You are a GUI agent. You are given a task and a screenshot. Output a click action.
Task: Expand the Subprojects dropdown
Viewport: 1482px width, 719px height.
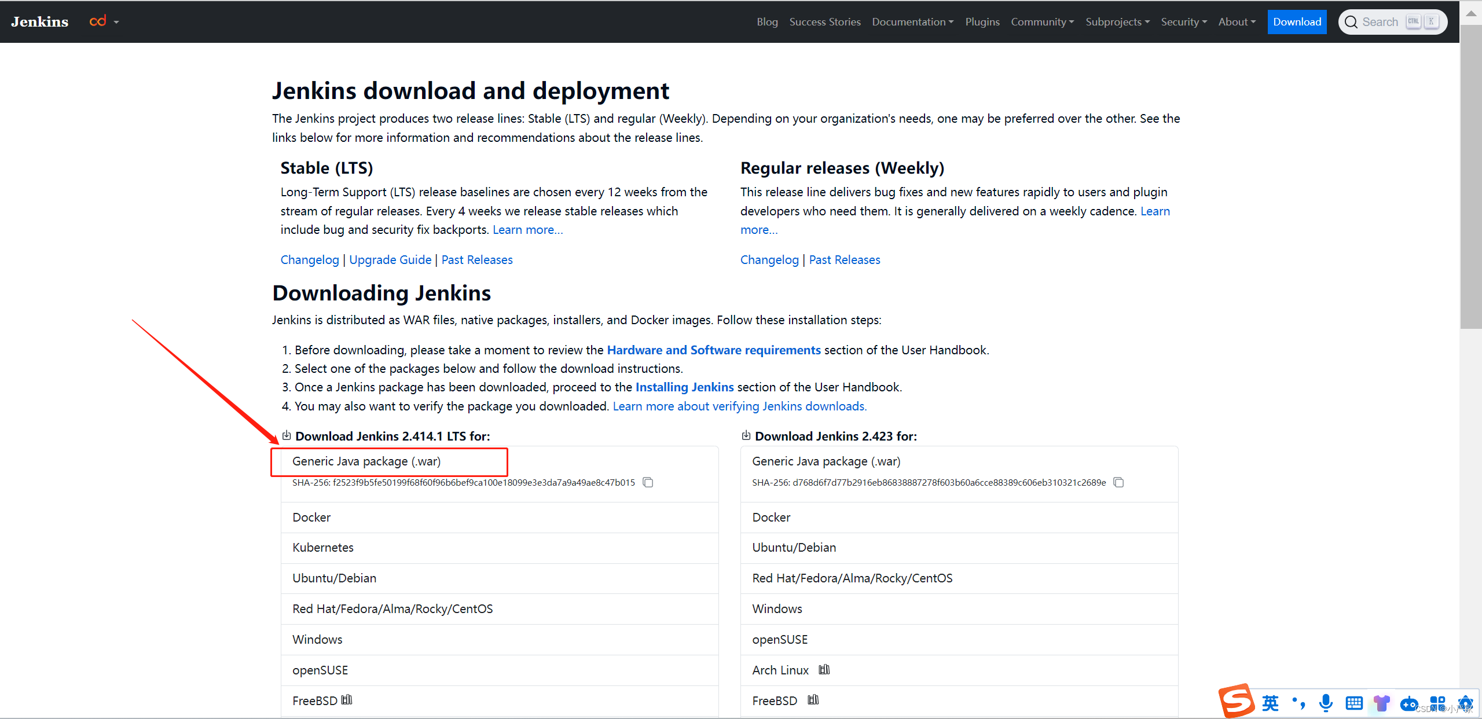1117,22
